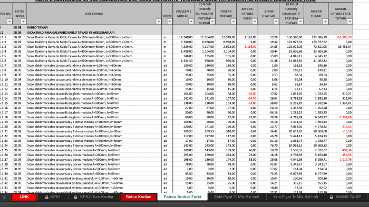Image resolution: width=369 pixels, height=207 pixels.
Task: Open the KUMULATIF FATURA TUTARI filter dropdown
Action: 300,22
